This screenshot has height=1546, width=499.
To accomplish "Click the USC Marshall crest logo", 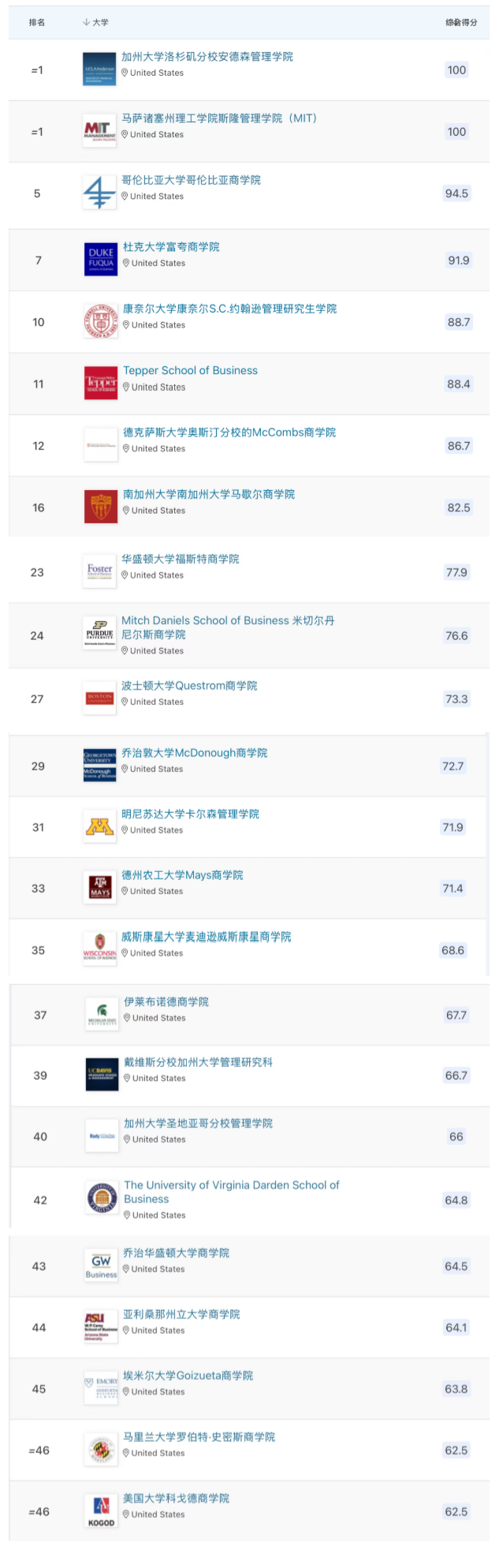I will pyautogui.click(x=101, y=507).
